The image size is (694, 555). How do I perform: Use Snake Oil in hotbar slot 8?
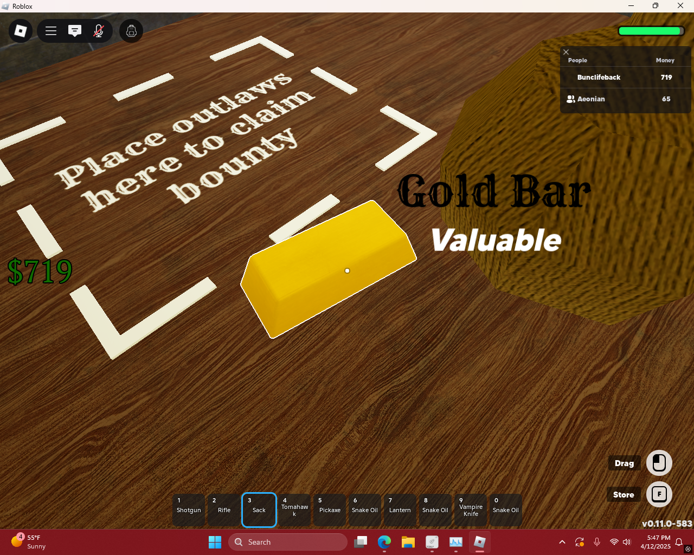point(435,510)
